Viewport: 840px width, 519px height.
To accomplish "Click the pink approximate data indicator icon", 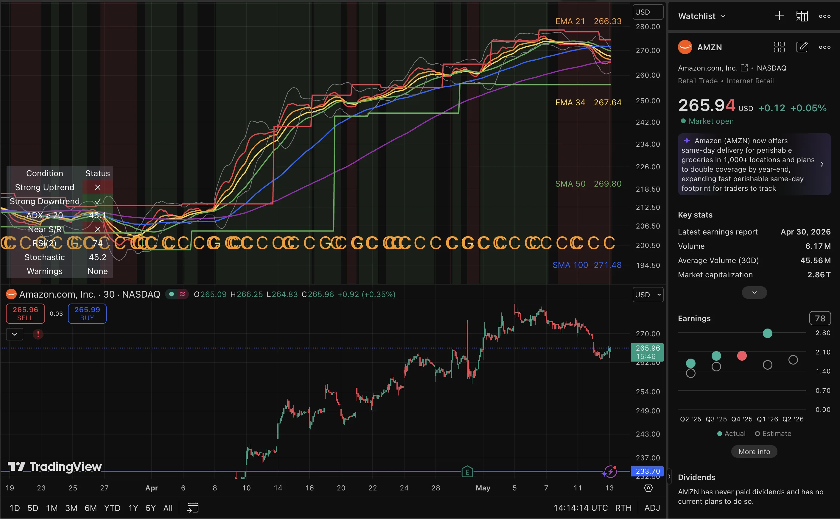I will coord(182,294).
